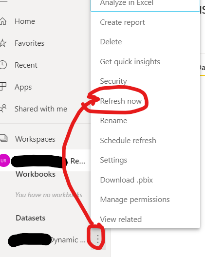This screenshot has height=257, width=205.
Task: Click the purple UR workspace avatar
Action: (x=4, y=161)
